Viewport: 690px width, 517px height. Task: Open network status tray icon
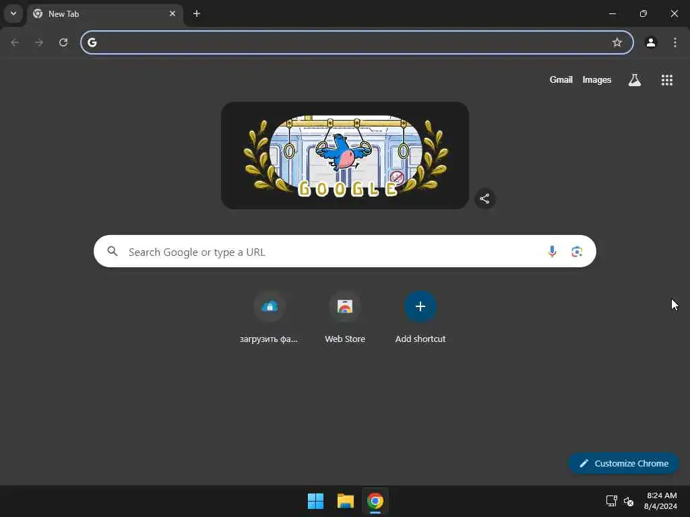coord(611,501)
